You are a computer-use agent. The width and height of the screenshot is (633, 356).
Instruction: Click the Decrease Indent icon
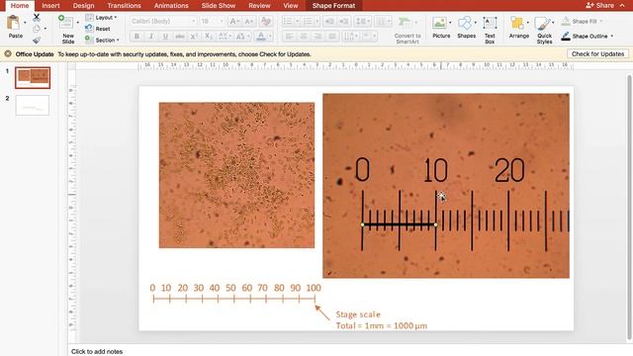[x=329, y=21]
